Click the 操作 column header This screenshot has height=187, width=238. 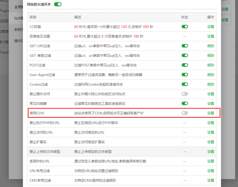[x=211, y=17]
